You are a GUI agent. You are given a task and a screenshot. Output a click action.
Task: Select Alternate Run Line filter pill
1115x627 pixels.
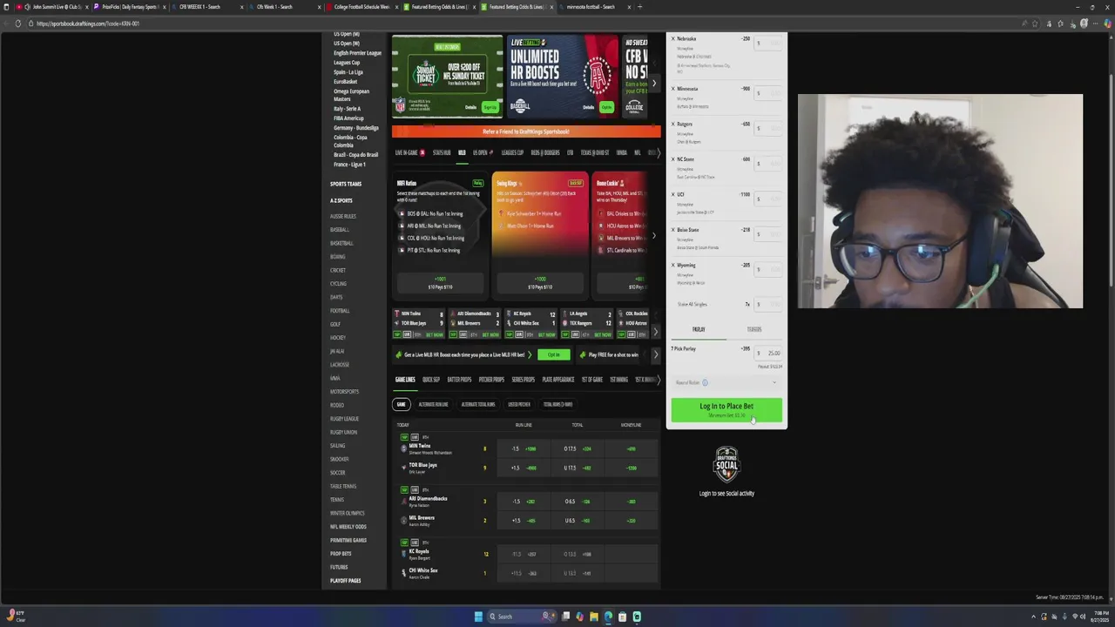[x=433, y=404]
